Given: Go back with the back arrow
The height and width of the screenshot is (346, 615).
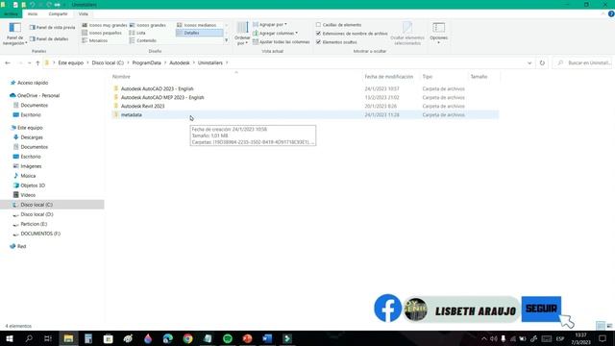Looking at the screenshot, I should click(x=8, y=62).
